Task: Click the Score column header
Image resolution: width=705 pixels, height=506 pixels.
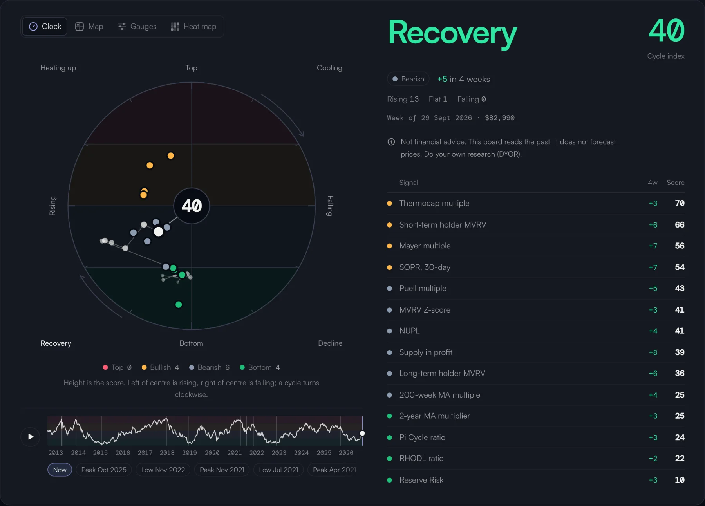Action: (675, 183)
